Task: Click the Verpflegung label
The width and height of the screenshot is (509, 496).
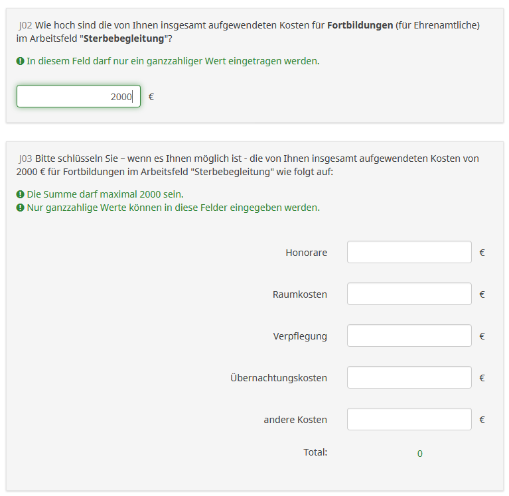Action: click(300, 336)
